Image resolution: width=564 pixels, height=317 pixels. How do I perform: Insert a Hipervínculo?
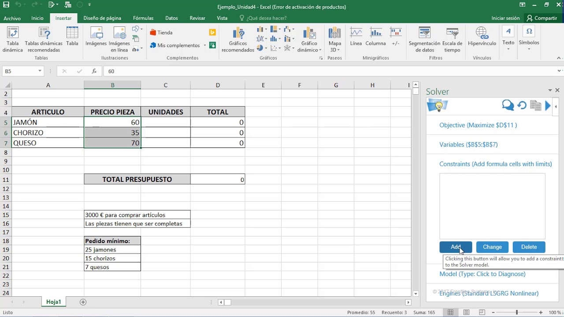[482, 37]
